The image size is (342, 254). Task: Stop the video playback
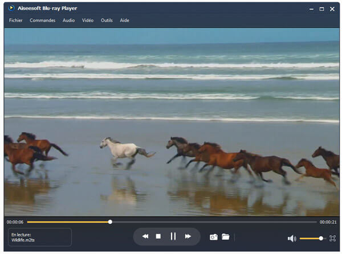158,236
